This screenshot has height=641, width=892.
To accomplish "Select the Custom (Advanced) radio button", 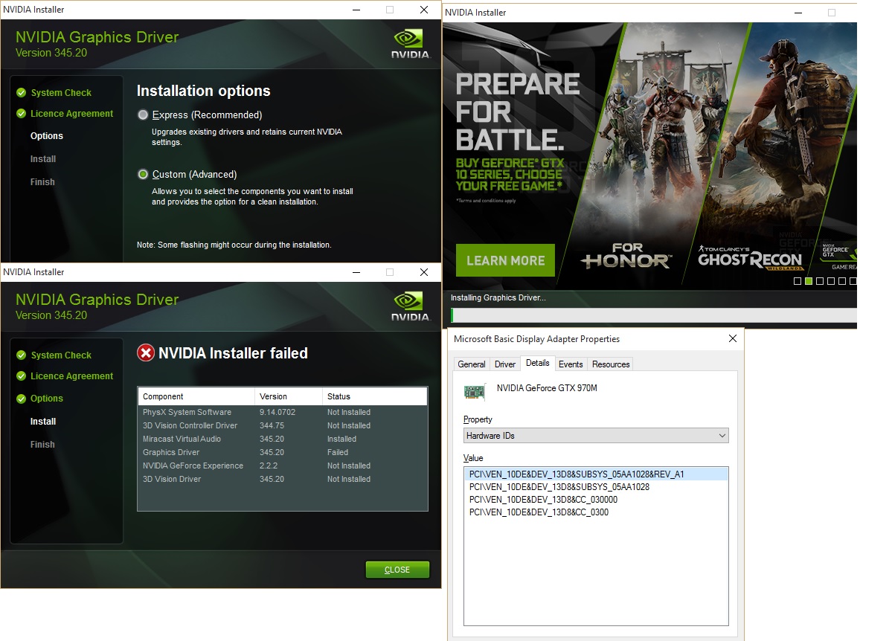I will pos(143,174).
